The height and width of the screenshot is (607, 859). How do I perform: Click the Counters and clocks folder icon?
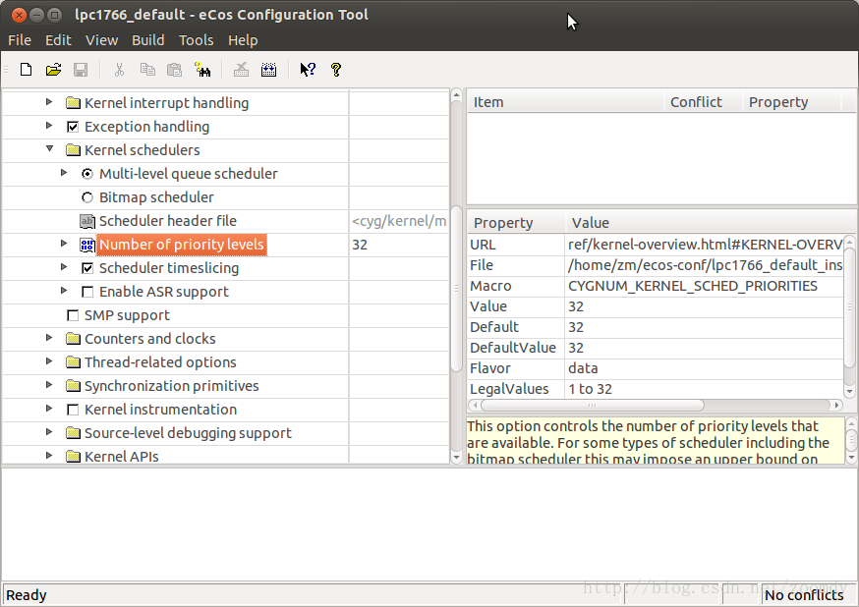click(x=73, y=339)
